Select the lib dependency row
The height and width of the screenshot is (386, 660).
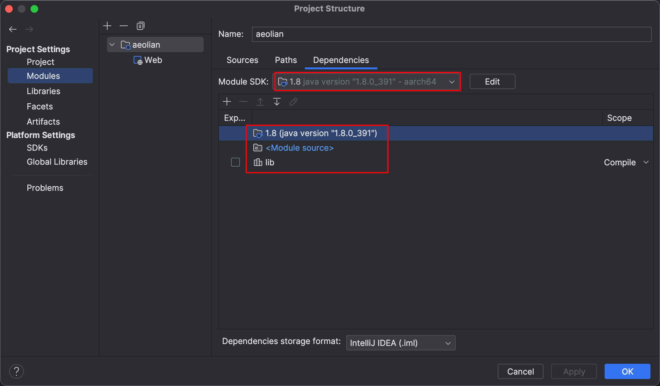click(x=436, y=162)
